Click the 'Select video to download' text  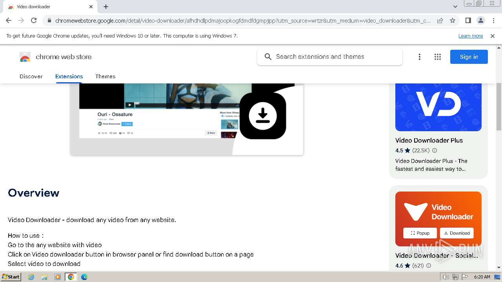click(44, 264)
